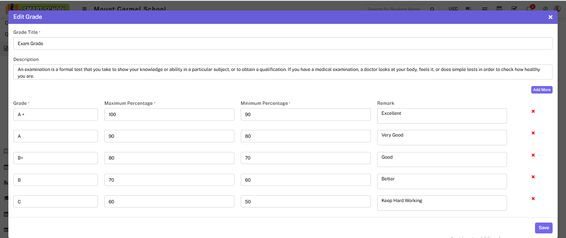Click the Excellent remark box

[x=442, y=116]
